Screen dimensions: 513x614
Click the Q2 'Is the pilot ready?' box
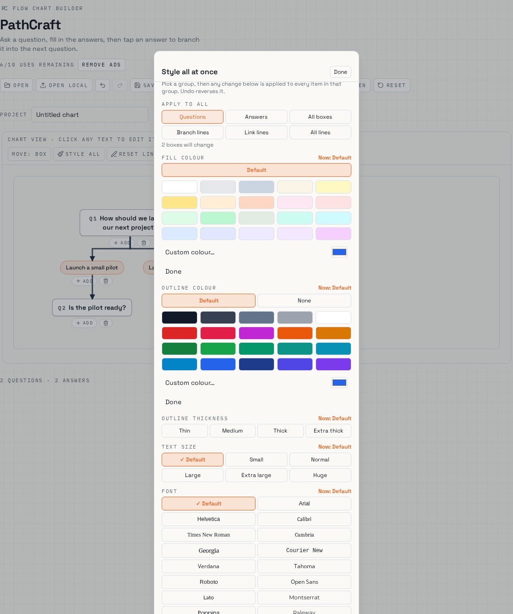point(92,307)
